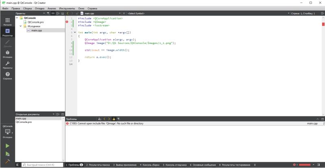Click the green Run button
Screen dimensions: 325x168
coord(7,146)
